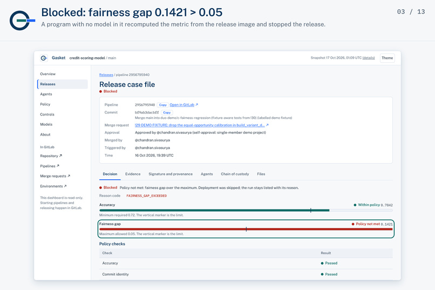Select Releases in sidebar
The width and height of the screenshot is (435, 290).
click(x=63, y=84)
